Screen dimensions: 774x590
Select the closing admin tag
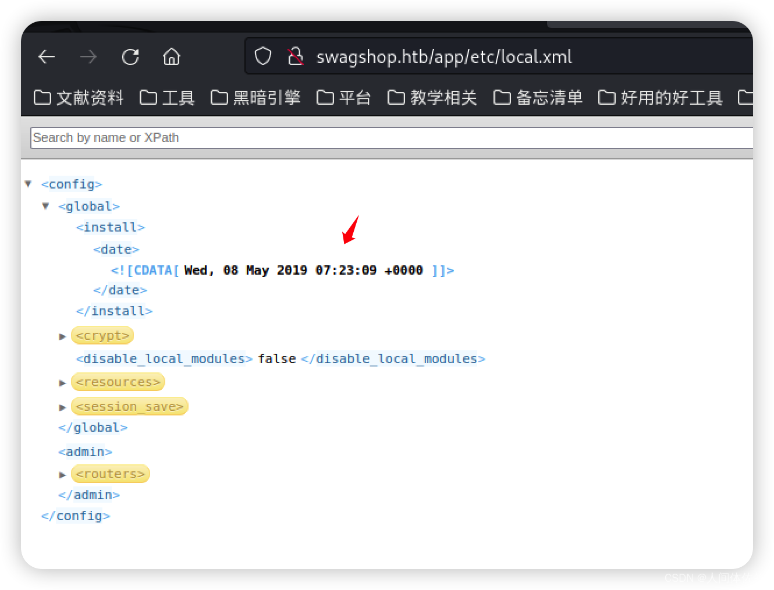click(x=89, y=495)
